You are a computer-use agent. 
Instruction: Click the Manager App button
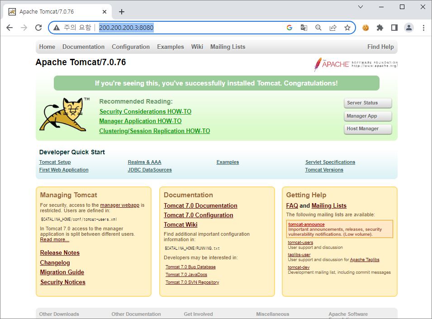coord(368,116)
